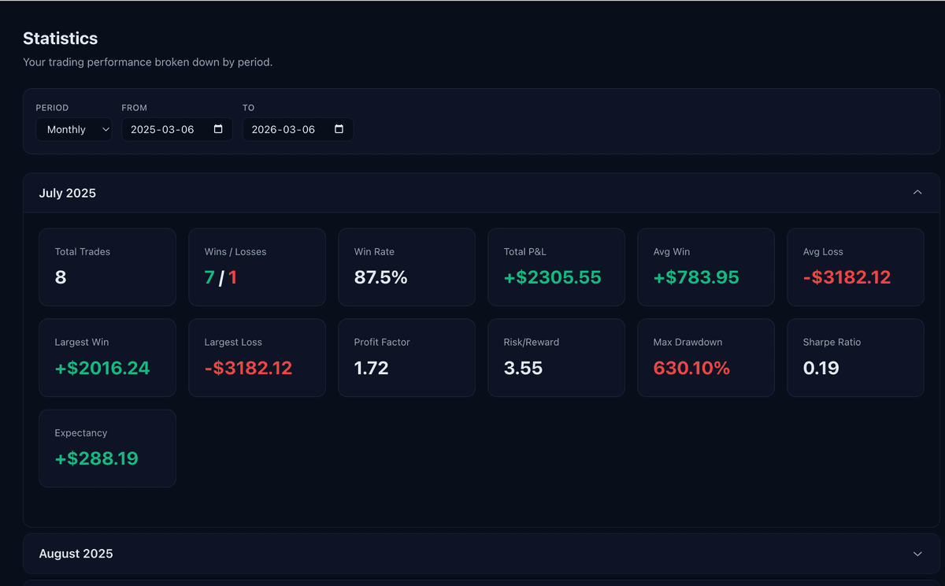Select the Total Trades card
Image resolution: width=945 pixels, height=586 pixels.
coord(107,267)
